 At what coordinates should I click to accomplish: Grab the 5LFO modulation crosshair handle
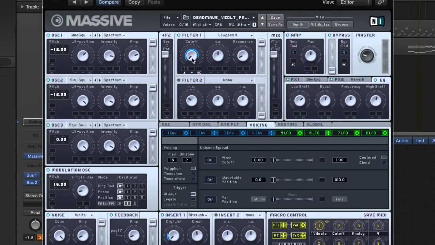300,133
